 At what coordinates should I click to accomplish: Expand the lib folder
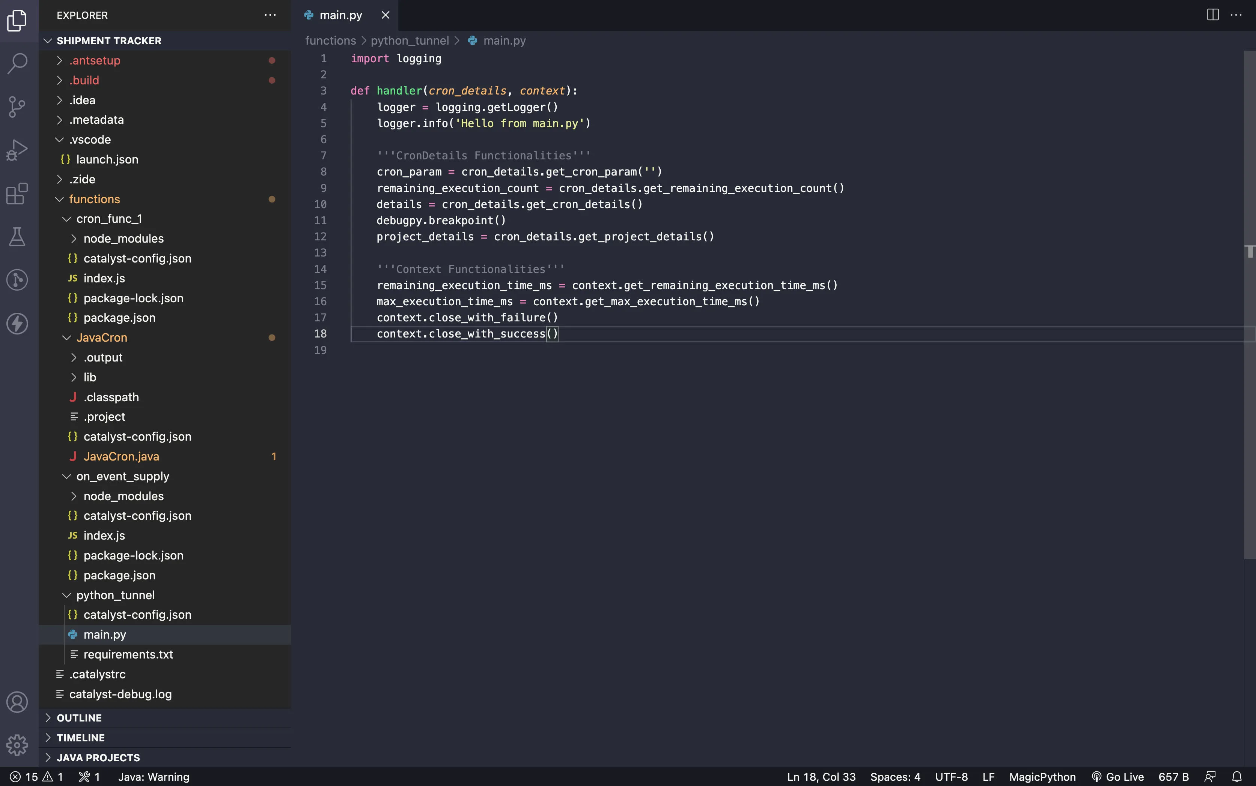164,377
